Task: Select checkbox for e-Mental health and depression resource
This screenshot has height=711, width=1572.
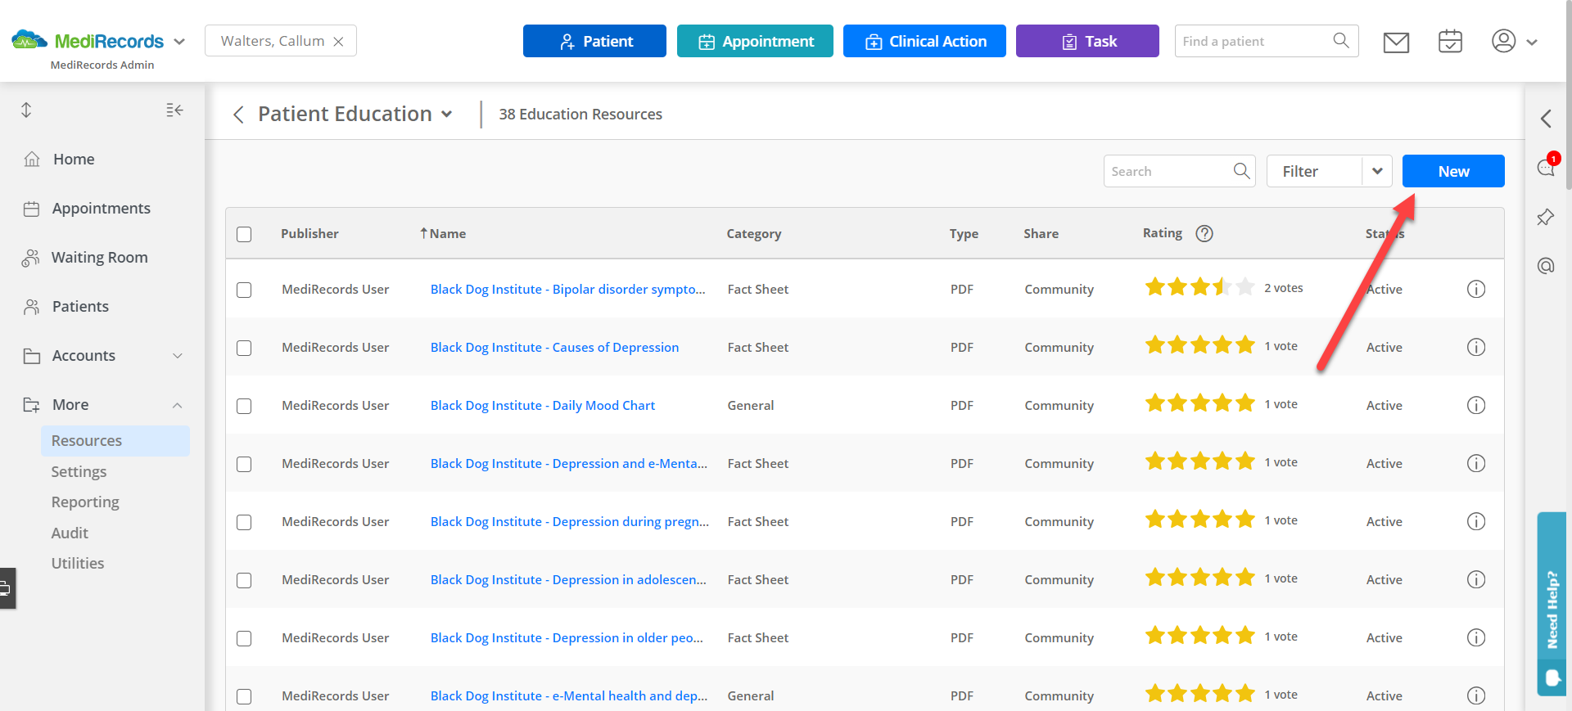Action: pyautogui.click(x=244, y=696)
